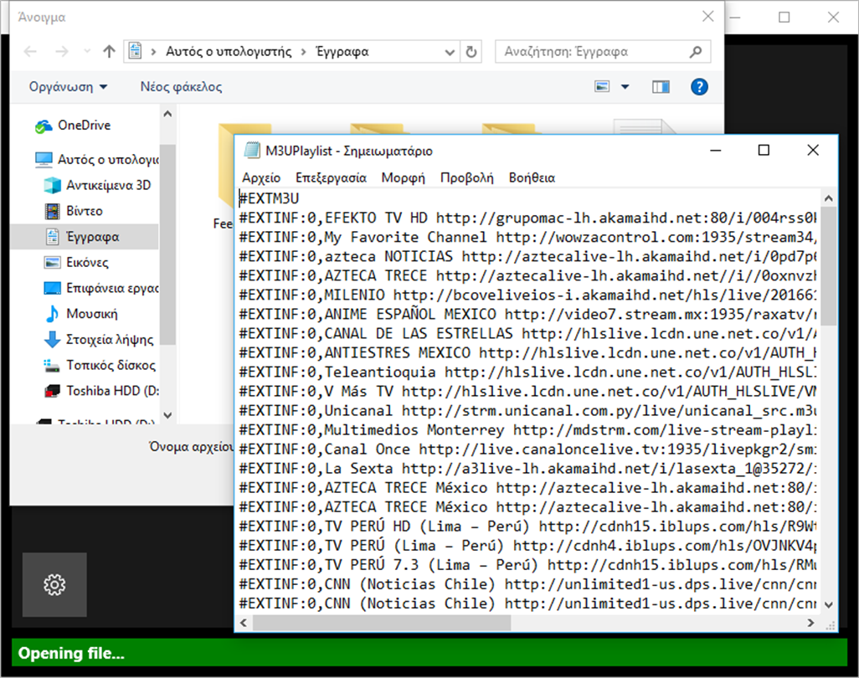
Task: Maximize the M3UPlaylist Notepad window
Action: (x=764, y=150)
